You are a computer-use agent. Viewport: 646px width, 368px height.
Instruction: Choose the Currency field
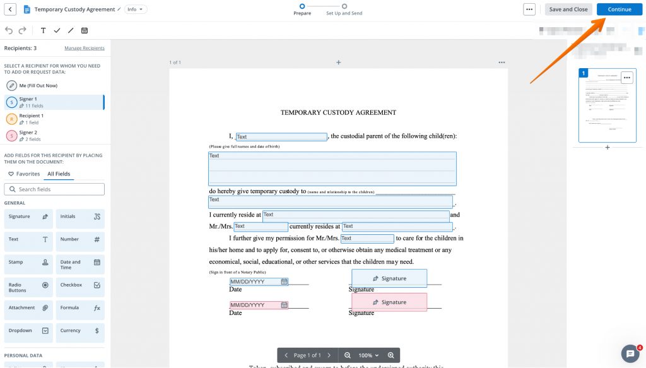(80, 333)
